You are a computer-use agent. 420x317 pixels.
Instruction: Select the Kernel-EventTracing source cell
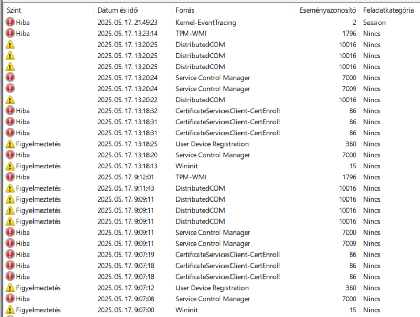click(206, 23)
